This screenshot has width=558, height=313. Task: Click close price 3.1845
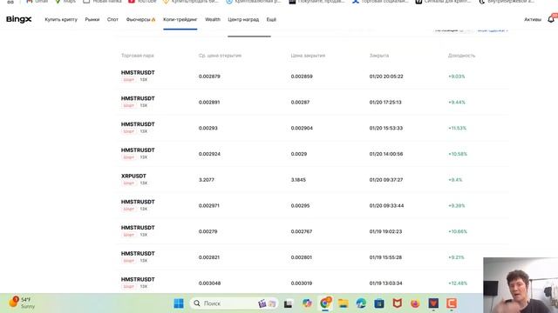298,180
